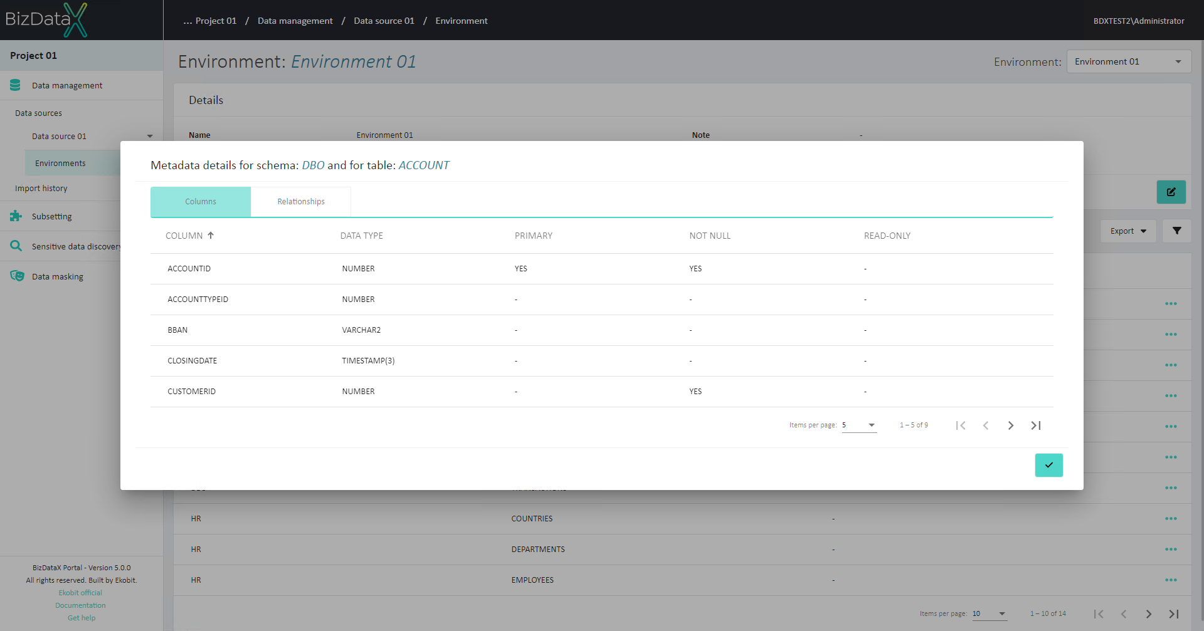Viewport: 1204px width, 631px height.
Task: Click the PRIMARY column header
Action: (x=534, y=236)
